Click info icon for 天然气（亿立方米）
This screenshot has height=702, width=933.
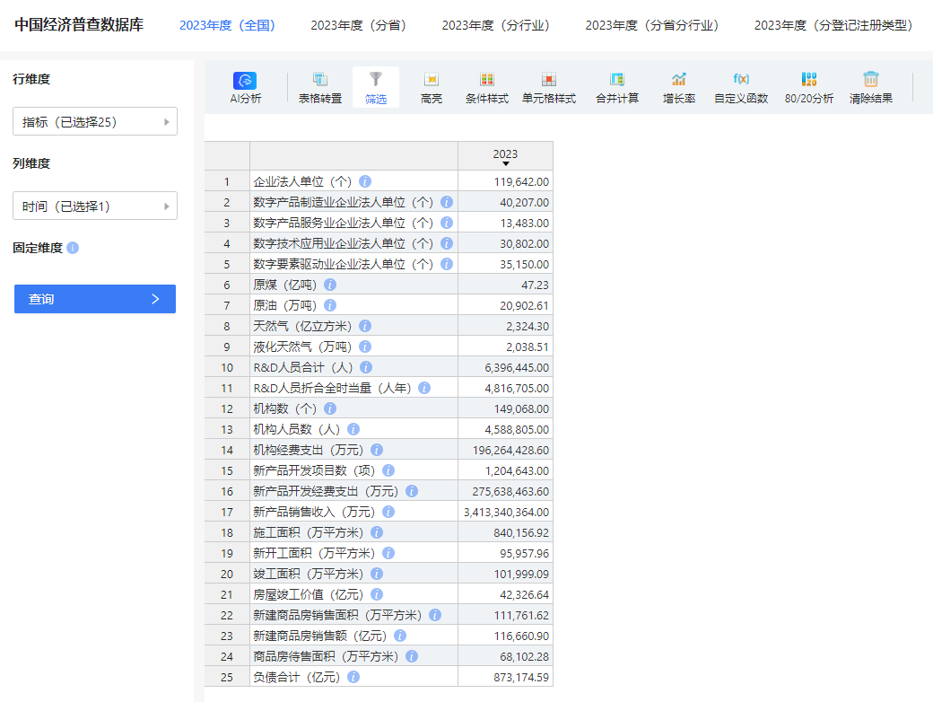click(365, 326)
